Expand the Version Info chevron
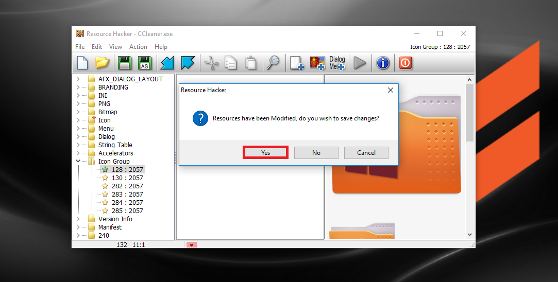 78,219
